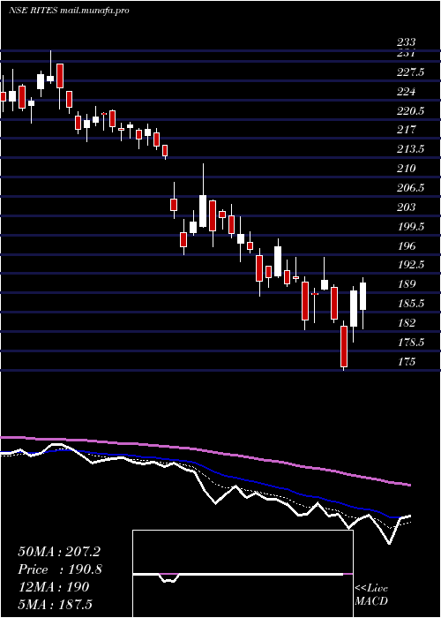Select the 227.5 price axis label
441x618 pixels.
click(410, 72)
